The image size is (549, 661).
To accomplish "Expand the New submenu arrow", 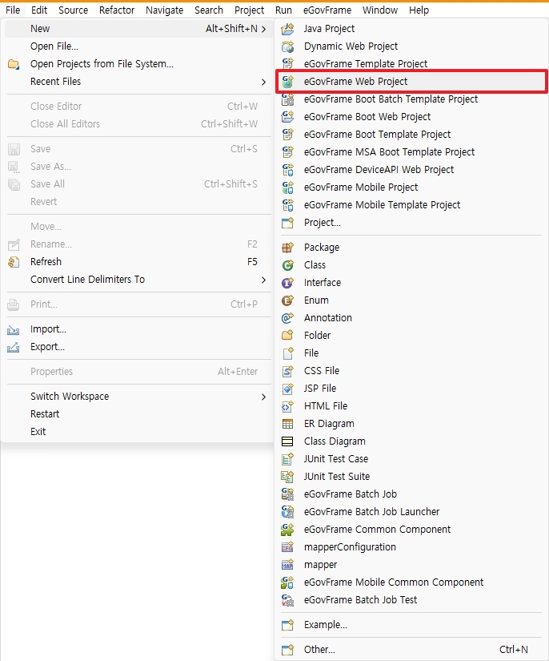I will (x=264, y=29).
